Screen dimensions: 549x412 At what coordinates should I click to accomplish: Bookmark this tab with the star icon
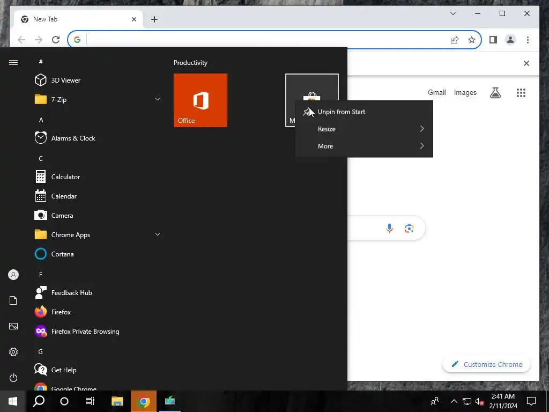click(472, 40)
